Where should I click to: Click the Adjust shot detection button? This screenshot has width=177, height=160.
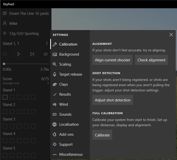point(113,100)
